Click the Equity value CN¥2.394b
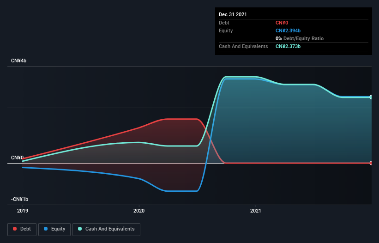379x243 pixels. [x=288, y=30]
